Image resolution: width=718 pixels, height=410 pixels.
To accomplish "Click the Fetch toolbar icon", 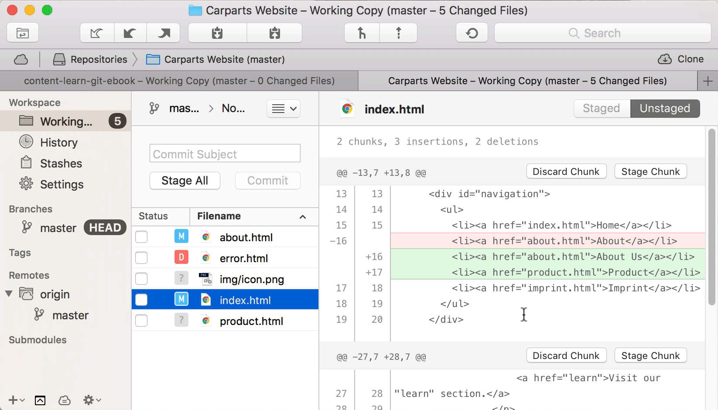I will point(97,33).
